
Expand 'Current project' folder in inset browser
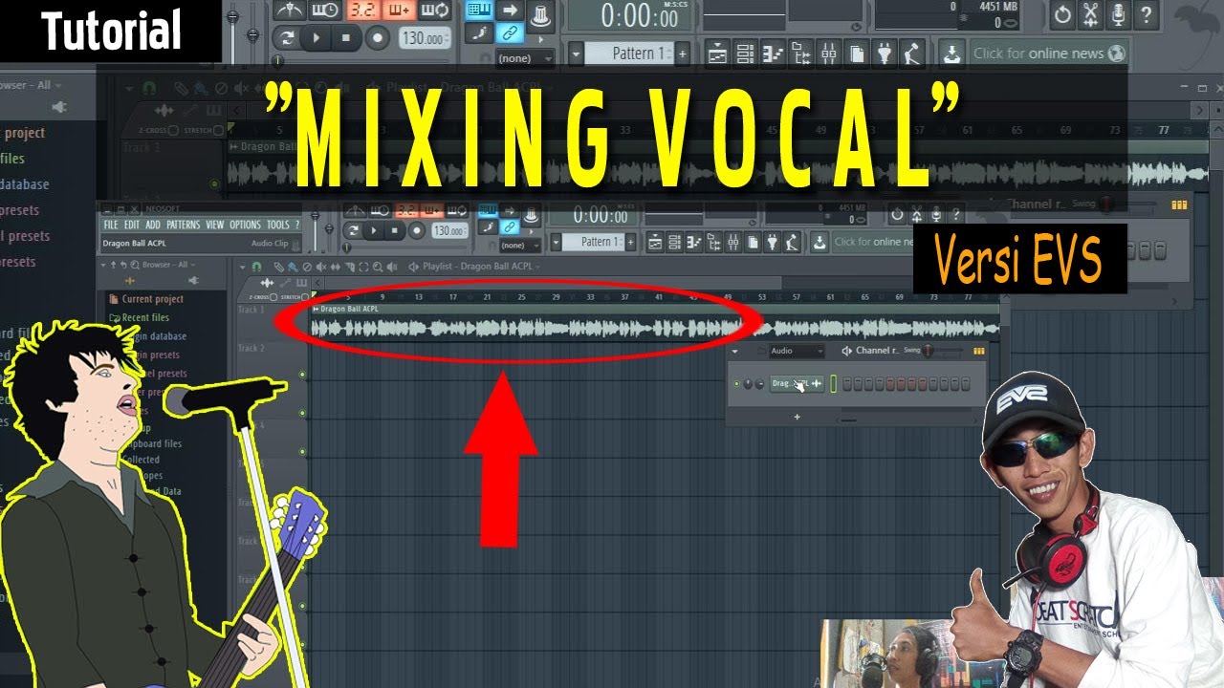pos(145,299)
